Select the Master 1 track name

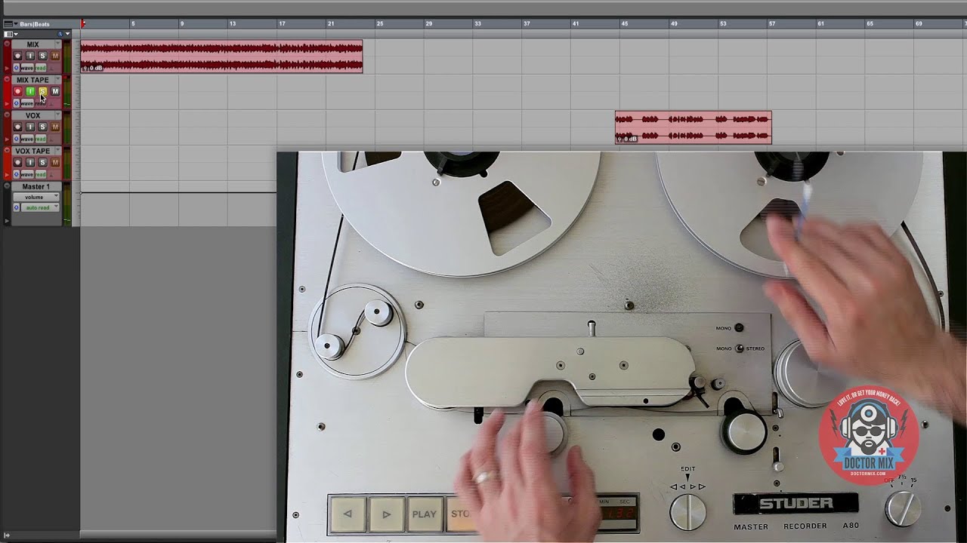(x=36, y=186)
